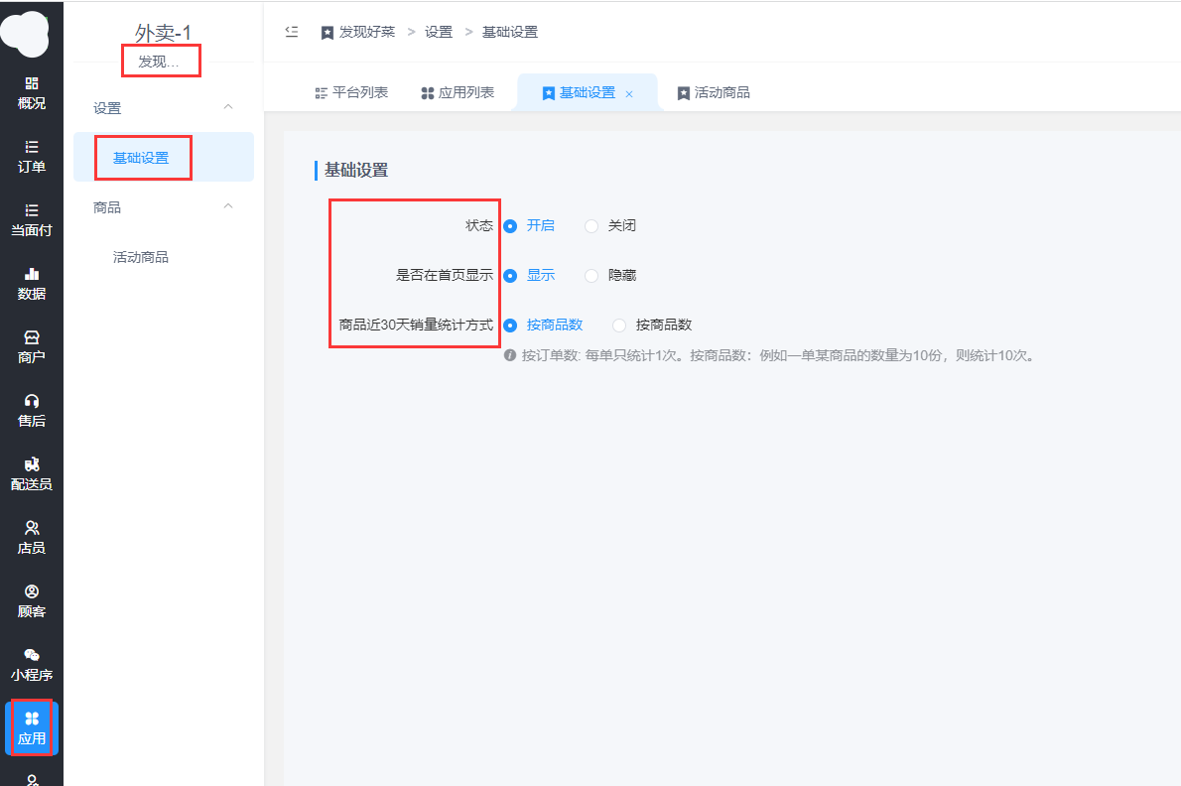
Task: Open the 店员 staff sidebar item
Action: click(x=32, y=538)
